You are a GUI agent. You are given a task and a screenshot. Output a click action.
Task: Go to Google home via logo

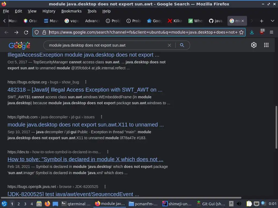(19, 45)
